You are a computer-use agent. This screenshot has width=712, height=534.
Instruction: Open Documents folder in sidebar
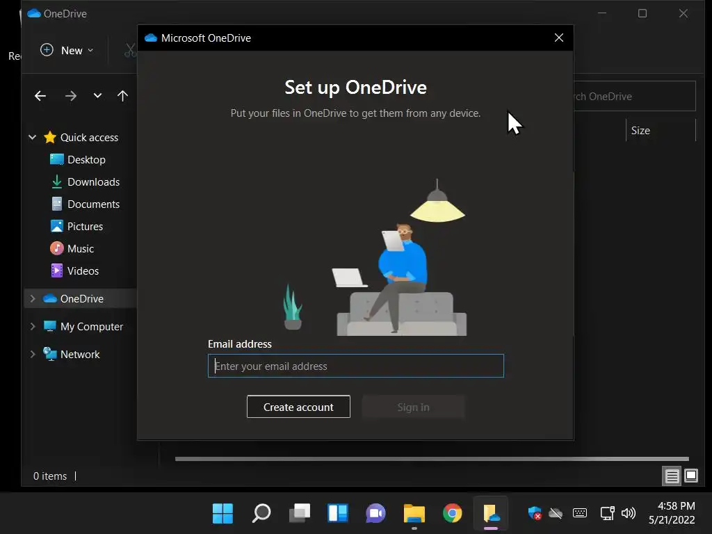[x=94, y=204]
